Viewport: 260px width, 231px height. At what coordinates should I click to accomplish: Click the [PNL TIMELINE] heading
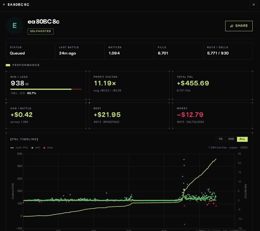(24, 139)
